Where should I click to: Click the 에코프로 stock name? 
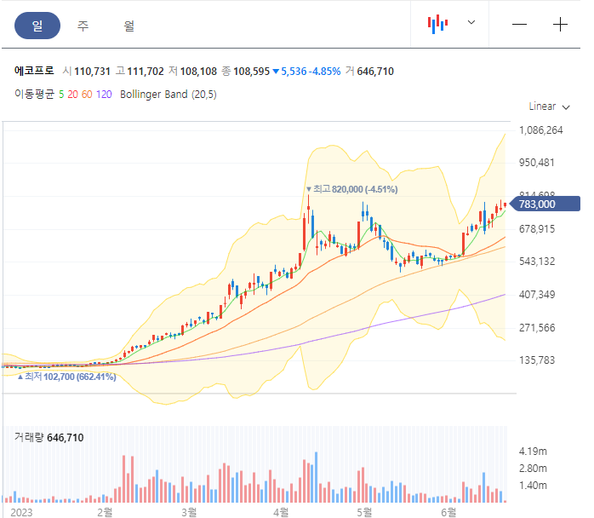coord(34,71)
